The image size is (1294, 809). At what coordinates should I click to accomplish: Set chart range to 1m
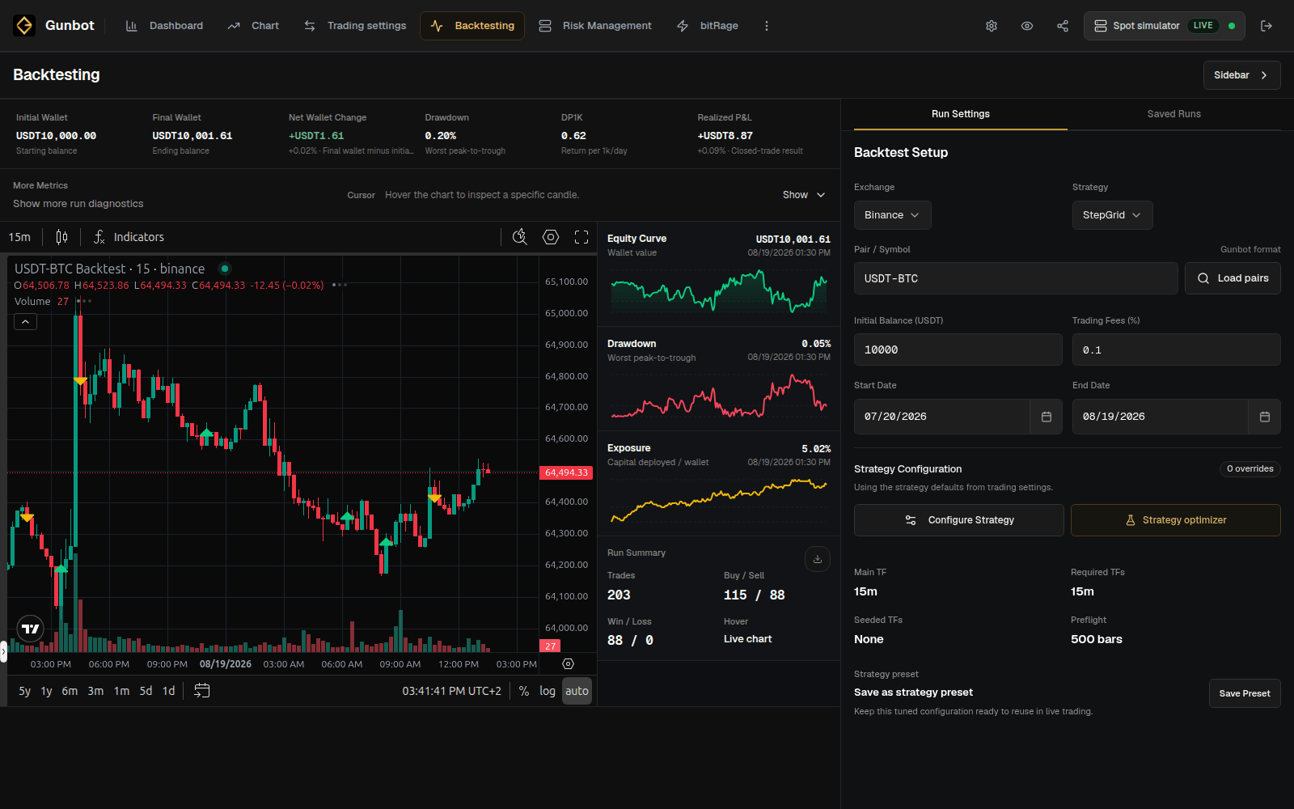[121, 691]
